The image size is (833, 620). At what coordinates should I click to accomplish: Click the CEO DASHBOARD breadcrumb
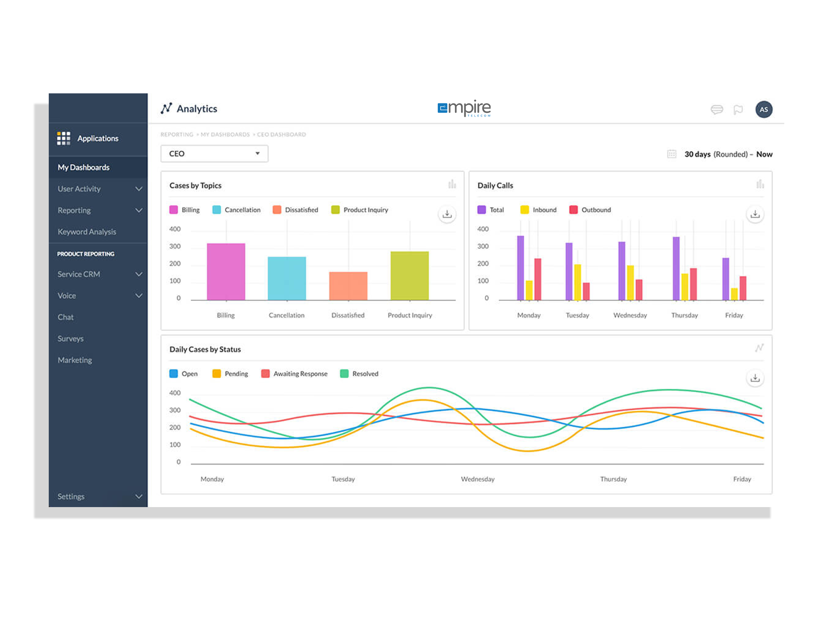click(x=282, y=135)
